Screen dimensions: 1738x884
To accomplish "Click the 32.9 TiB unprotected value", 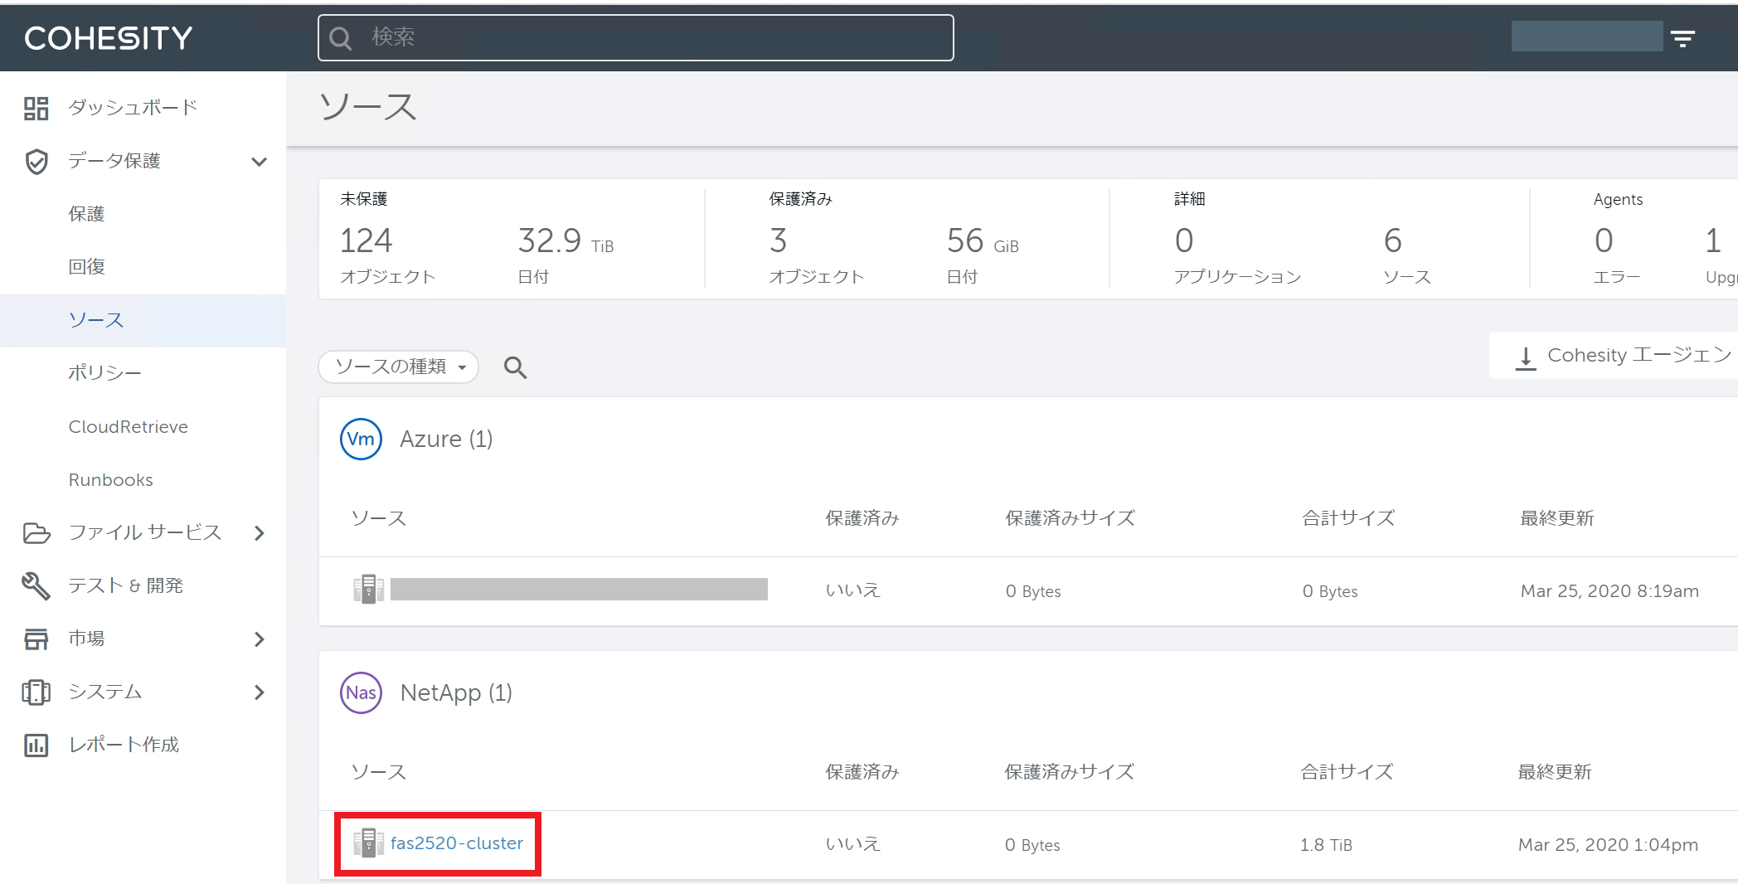I will [566, 241].
